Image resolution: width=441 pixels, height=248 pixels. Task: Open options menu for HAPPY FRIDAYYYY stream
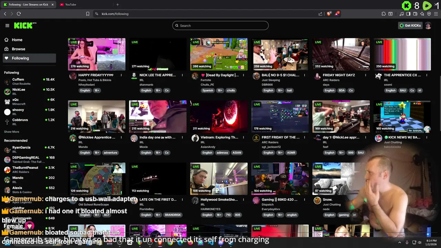pos(121,75)
